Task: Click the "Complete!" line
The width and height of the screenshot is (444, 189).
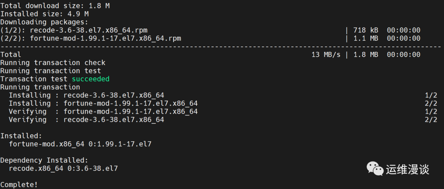Action: (19, 184)
